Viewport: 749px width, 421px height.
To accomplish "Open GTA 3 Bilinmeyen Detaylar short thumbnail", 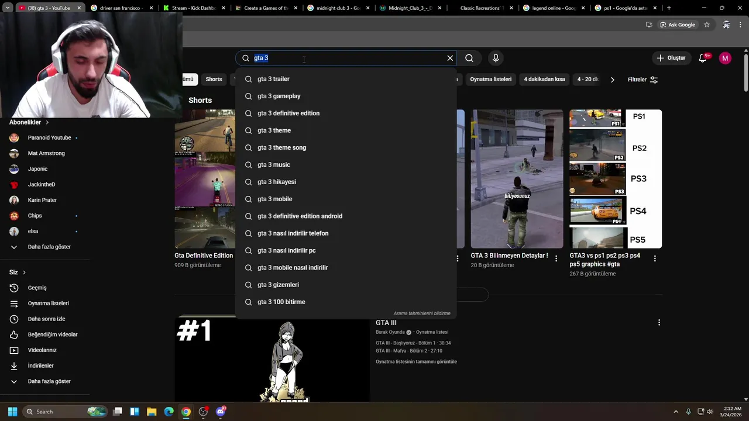I will 517,179.
